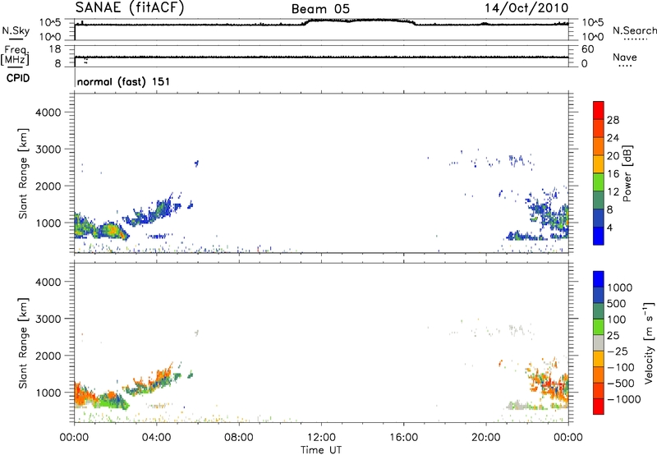
Task: Click the Velocity [m s-1] colorbar label
Action: 649,342
